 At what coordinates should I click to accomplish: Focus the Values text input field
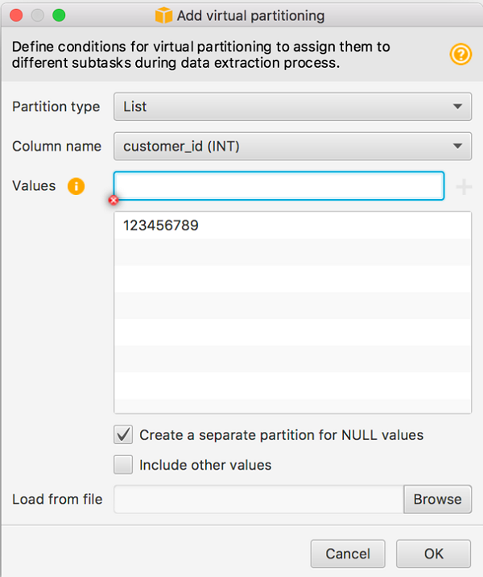[x=279, y=186]
